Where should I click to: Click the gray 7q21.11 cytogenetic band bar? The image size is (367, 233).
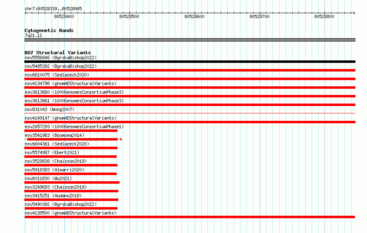point(190,40)
